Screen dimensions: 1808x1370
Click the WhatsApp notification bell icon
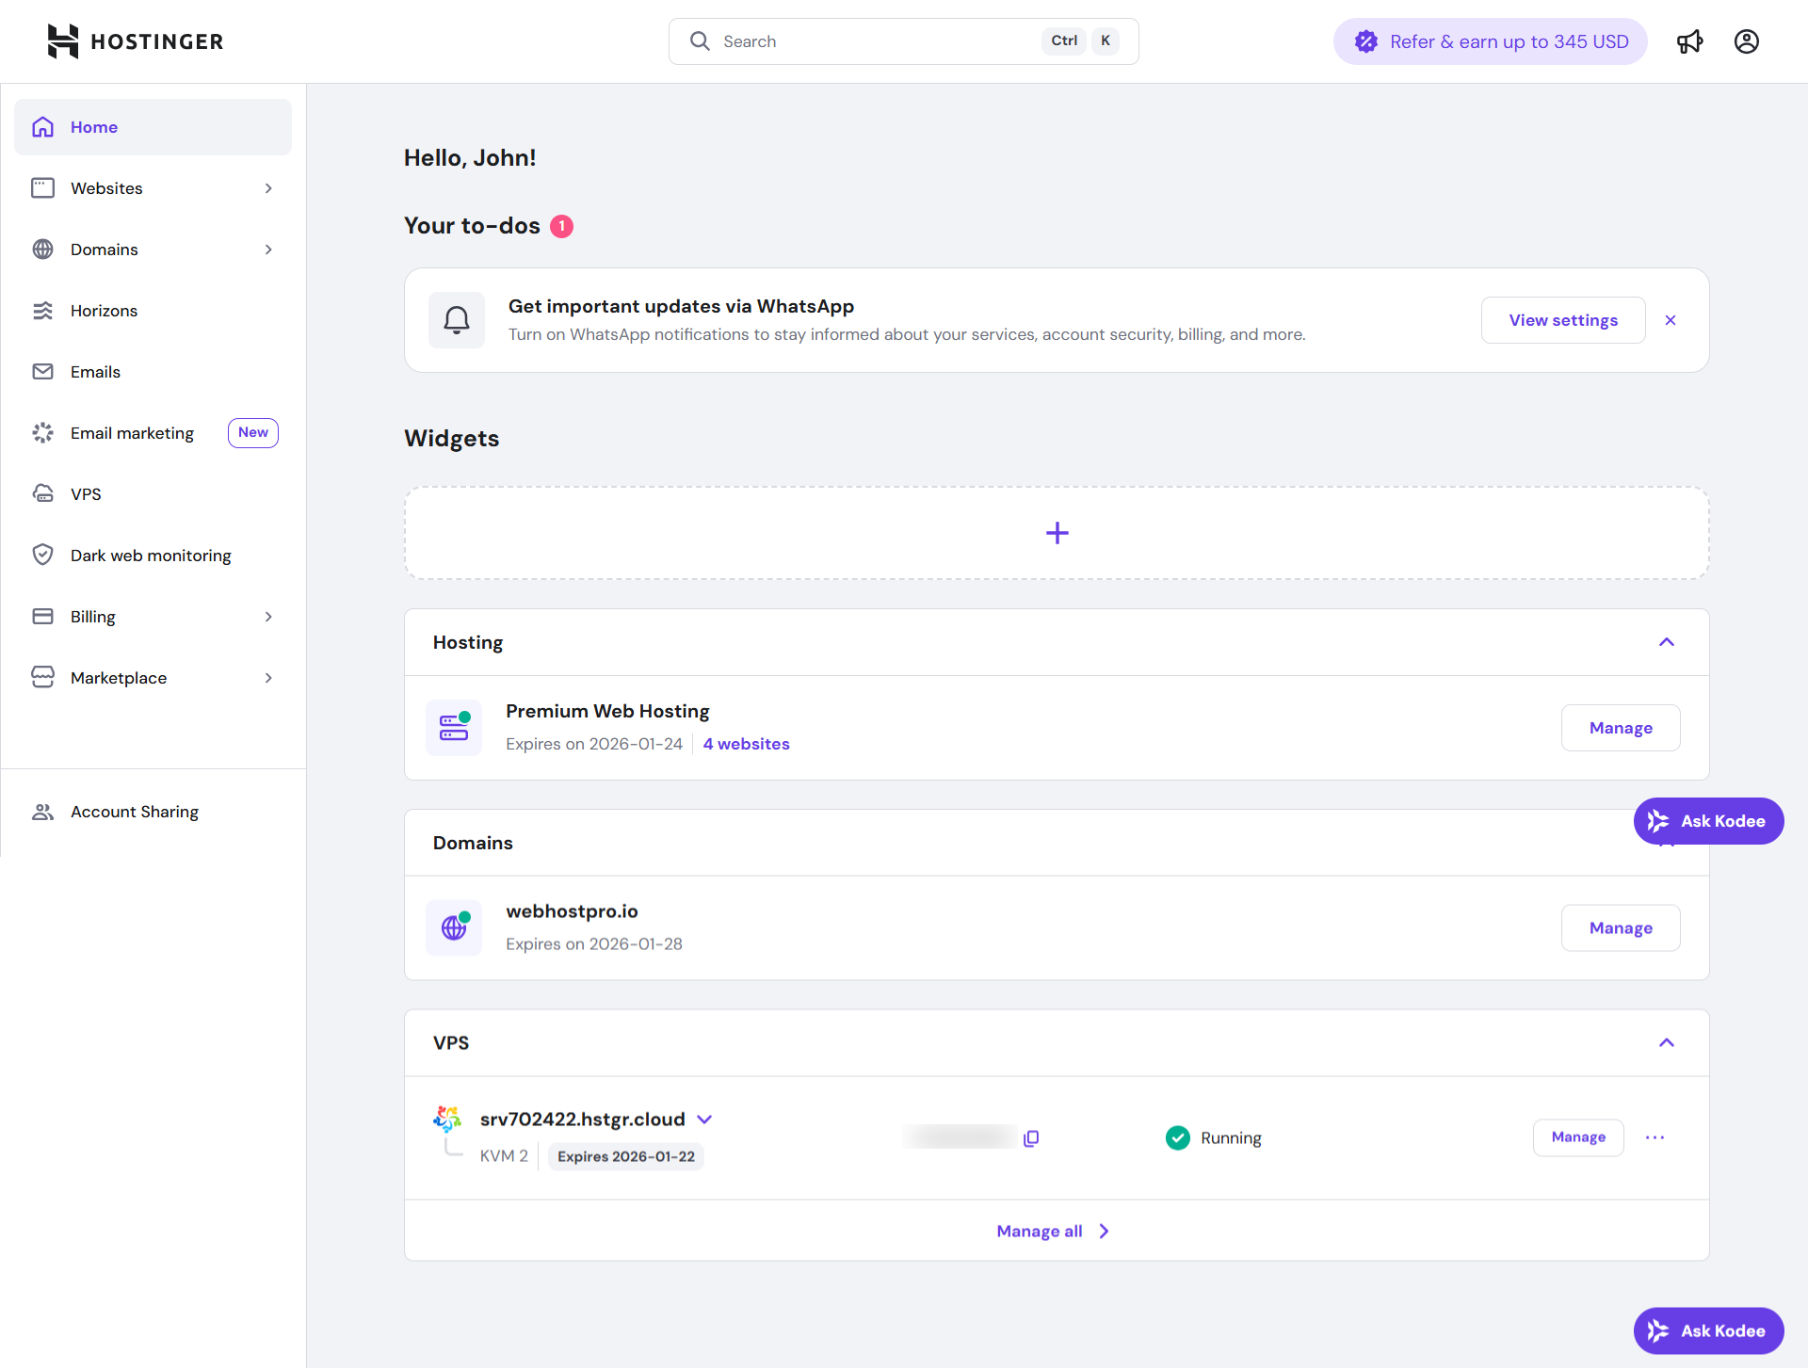457,320
